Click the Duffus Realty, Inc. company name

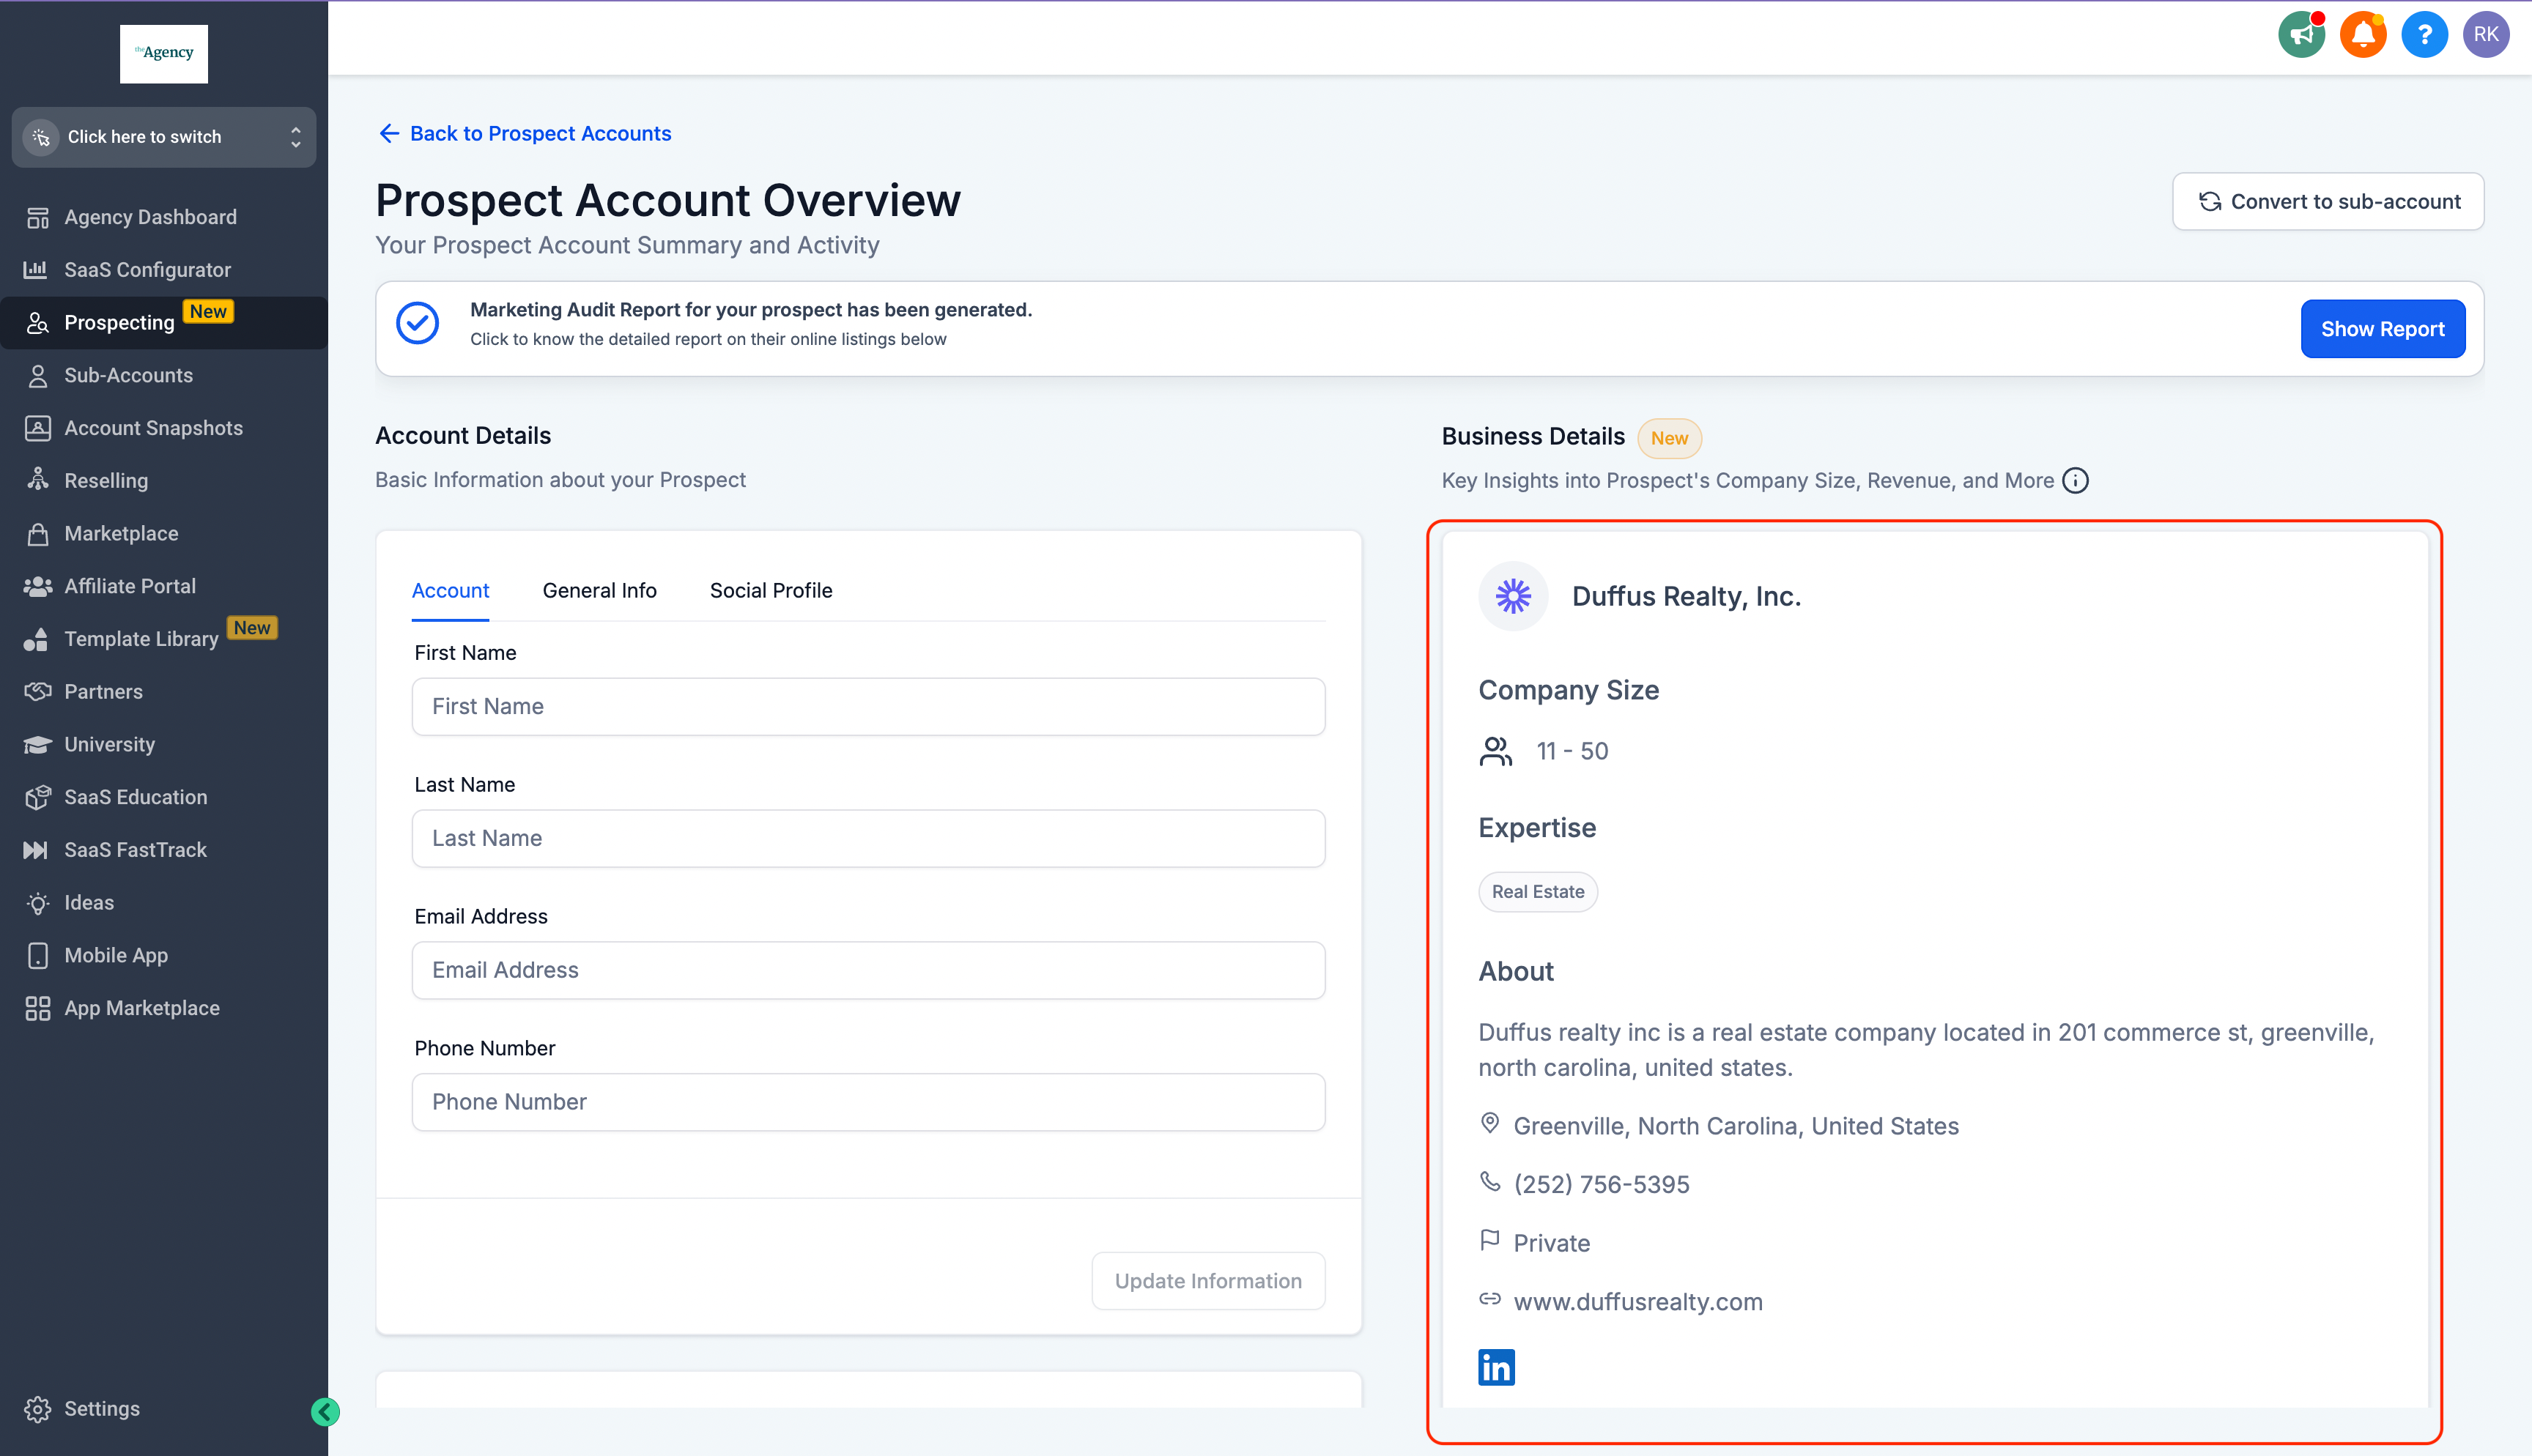(1686, 596)
